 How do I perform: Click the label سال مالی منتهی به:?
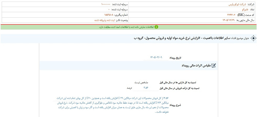pos(245,20)
